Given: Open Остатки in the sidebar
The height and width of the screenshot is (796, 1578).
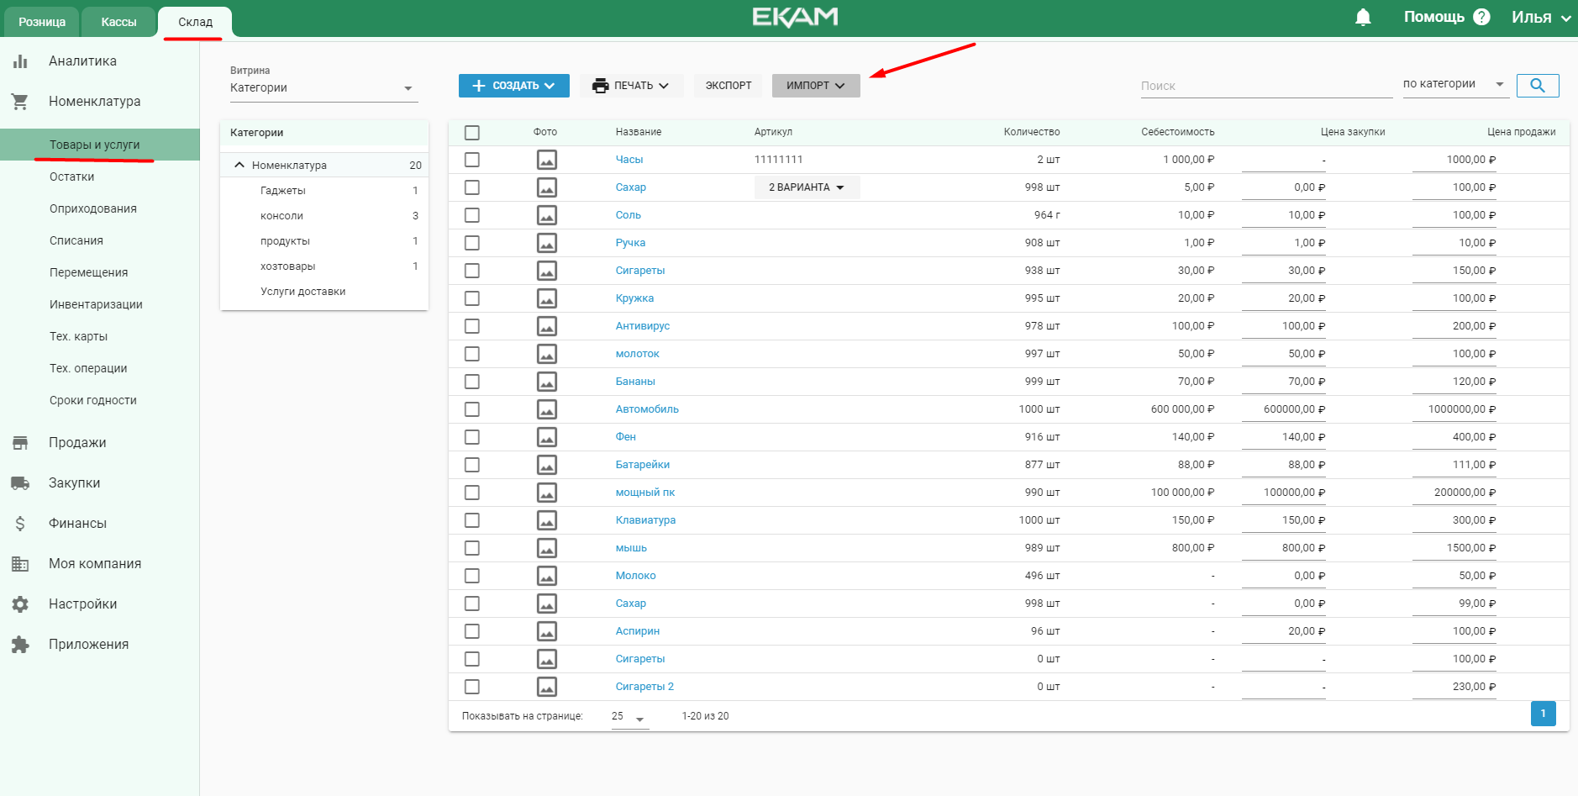Looking at the screenshot, I should (x=72, y=177).
